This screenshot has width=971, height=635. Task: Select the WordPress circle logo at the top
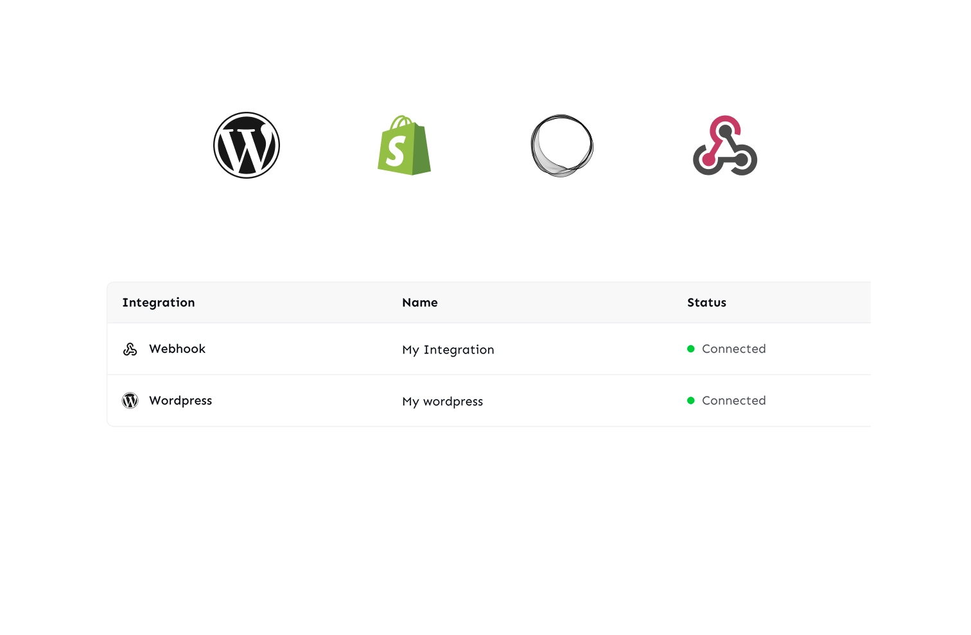coord(246,145)
